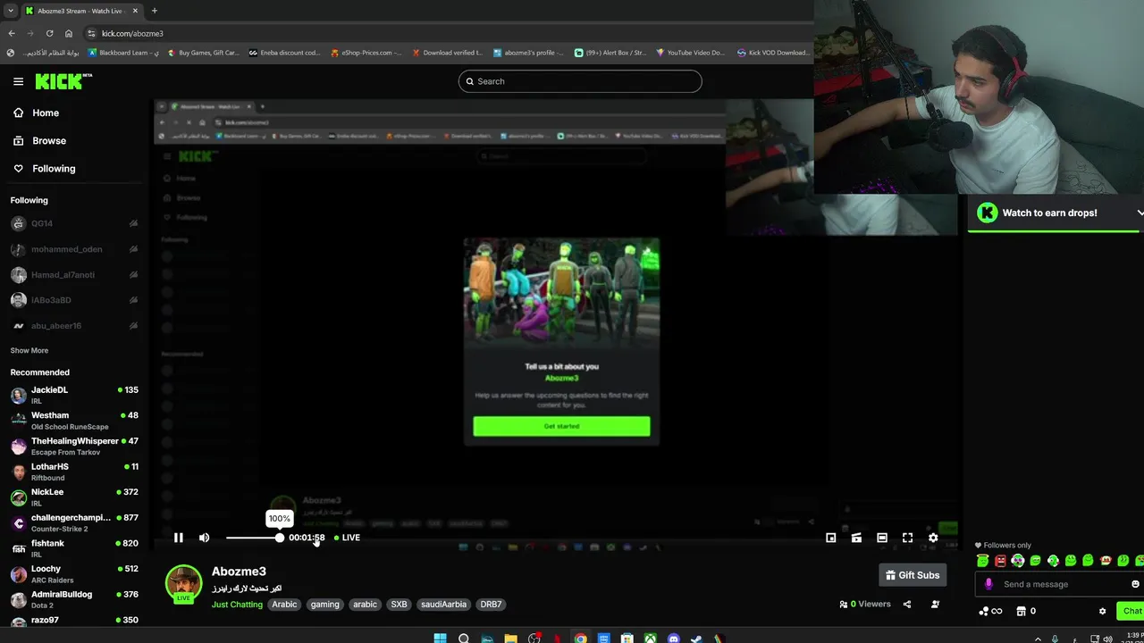Open Discord from the taskbar
The image size is (1144, 643).
(673, 638)
